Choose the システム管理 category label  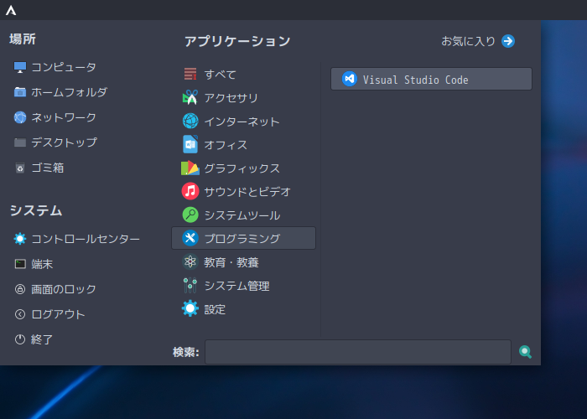pos(237,286)
